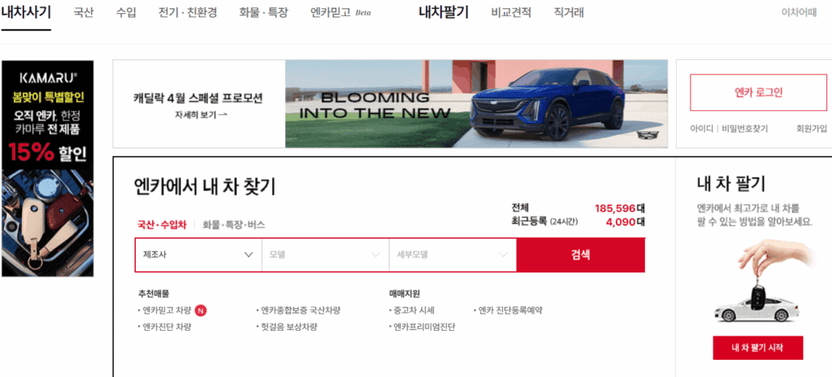Click the 엔카 로그인 button

758,92
